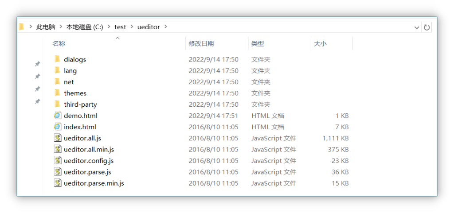
Task: Click the first pin icon in navigation pane
Action: pos(37,64)
